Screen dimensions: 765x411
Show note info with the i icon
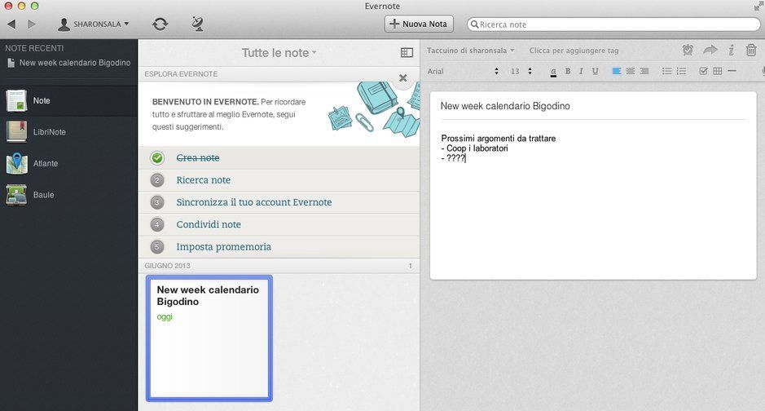[x=732, y=50]
